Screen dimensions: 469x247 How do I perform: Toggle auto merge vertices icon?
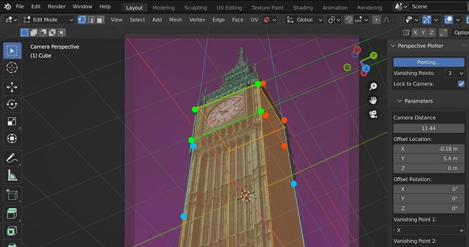pyautogui.click(x=443, y=32)
